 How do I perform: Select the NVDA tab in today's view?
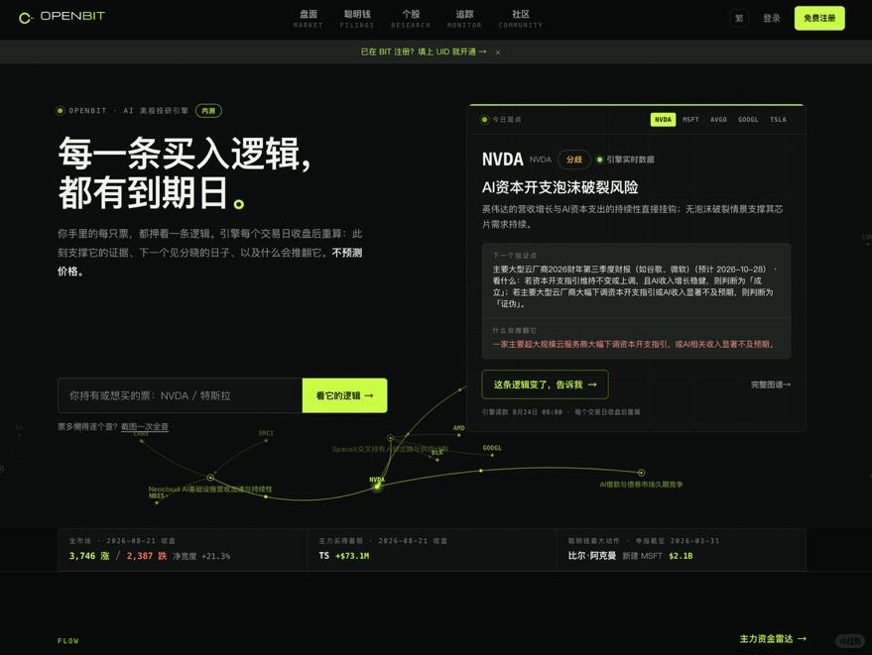(663, 120)
